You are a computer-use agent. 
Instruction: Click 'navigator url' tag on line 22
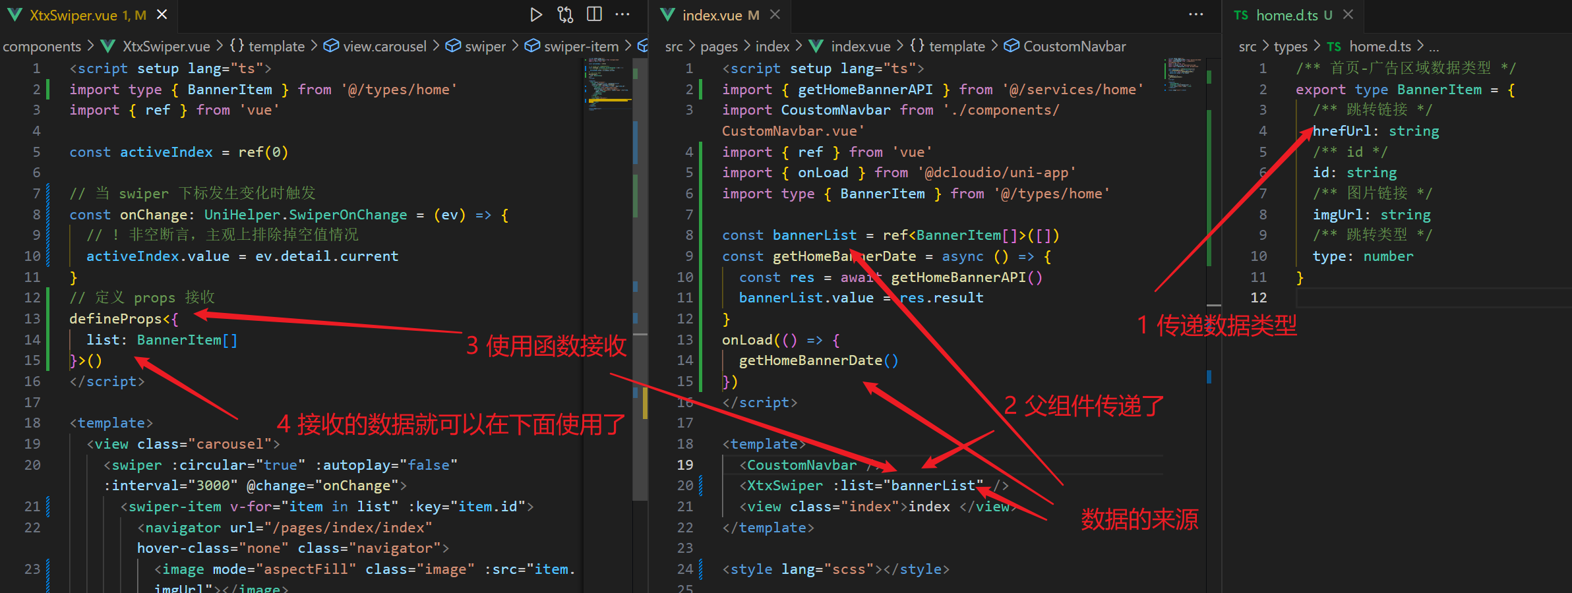[285, 528]
